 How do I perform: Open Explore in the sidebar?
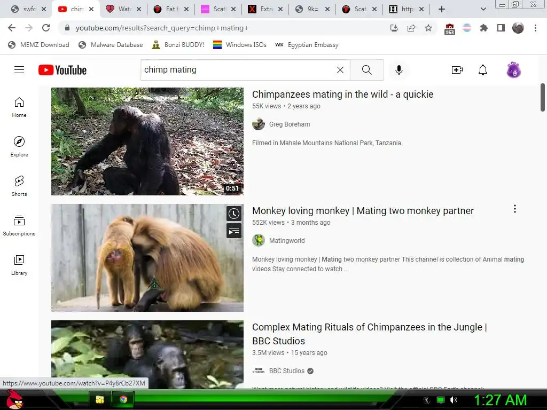click(x=19, y=147)
